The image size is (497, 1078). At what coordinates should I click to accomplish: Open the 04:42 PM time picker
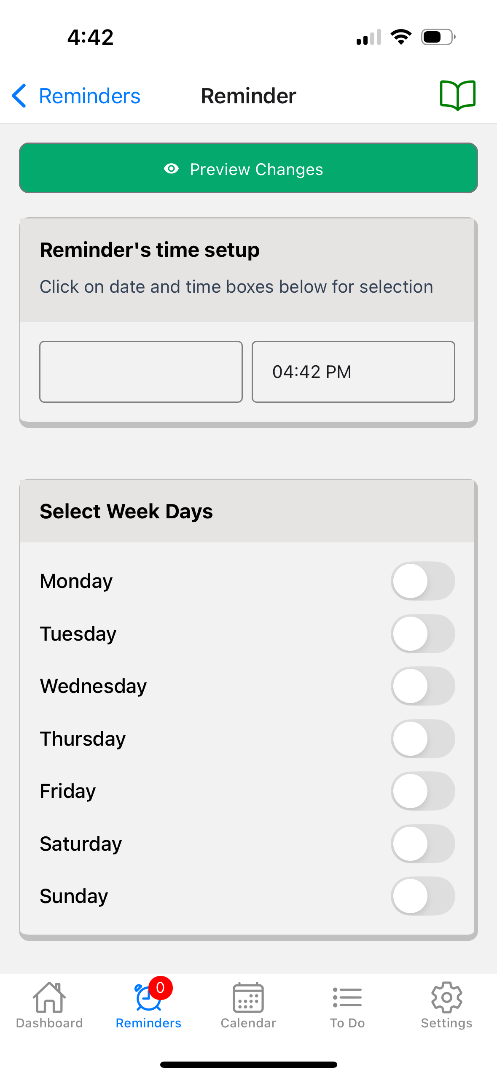[x=353, y=372]
